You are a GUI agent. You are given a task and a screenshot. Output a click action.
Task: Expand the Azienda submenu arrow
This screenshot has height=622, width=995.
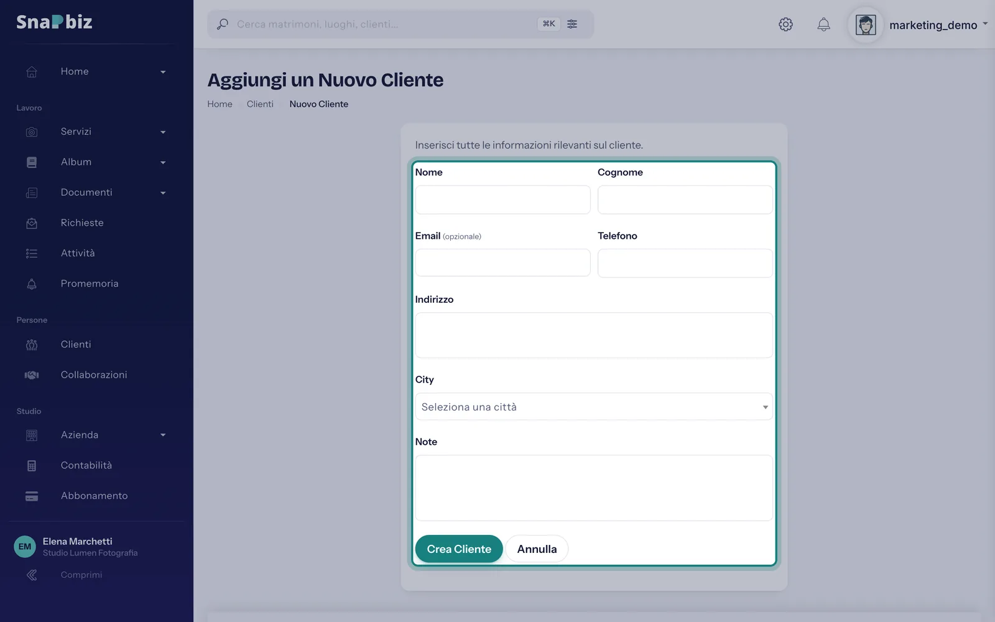click(163, 435)
